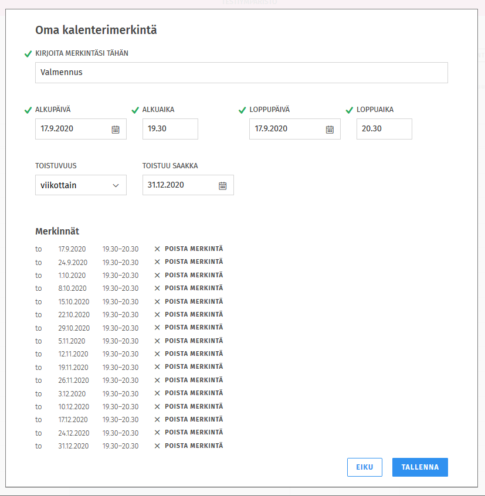The width and height of the screenshot is (485, 496).
Task: Save the entry with the Tallenna button
Action: coord(420,467)
